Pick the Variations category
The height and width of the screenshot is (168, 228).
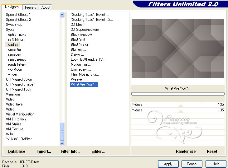coord(13,94)
